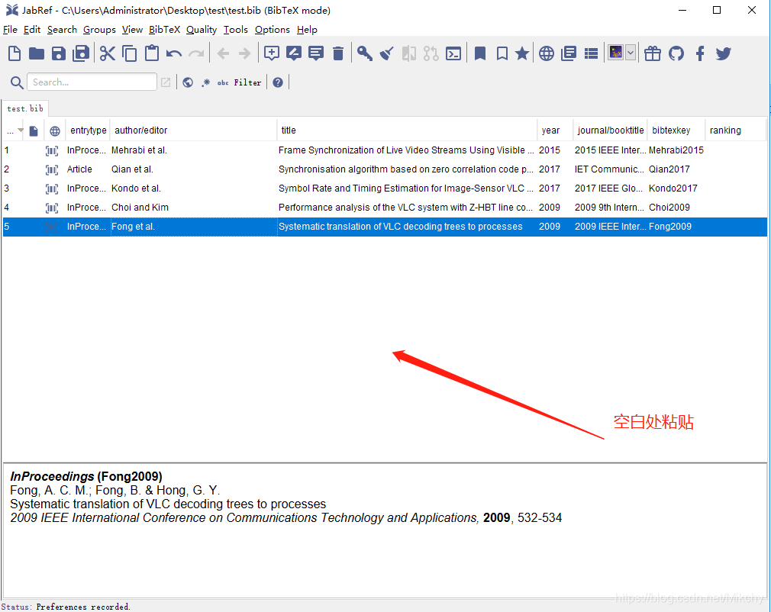Select the Qian et al. Article row
Image resolution: width=771 pixels, height=612 pixels.
tap(385, 169)
